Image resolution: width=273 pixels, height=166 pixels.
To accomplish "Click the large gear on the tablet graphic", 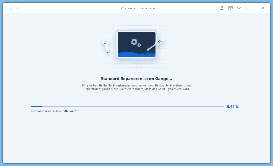I will [x=134, y=41].
